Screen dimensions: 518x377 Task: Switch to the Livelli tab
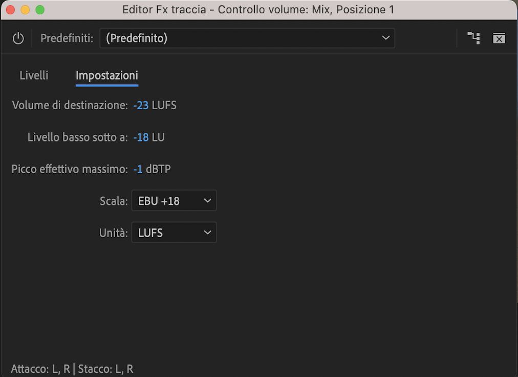(34, 75)
